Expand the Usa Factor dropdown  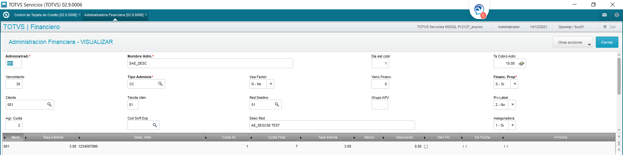271,84
